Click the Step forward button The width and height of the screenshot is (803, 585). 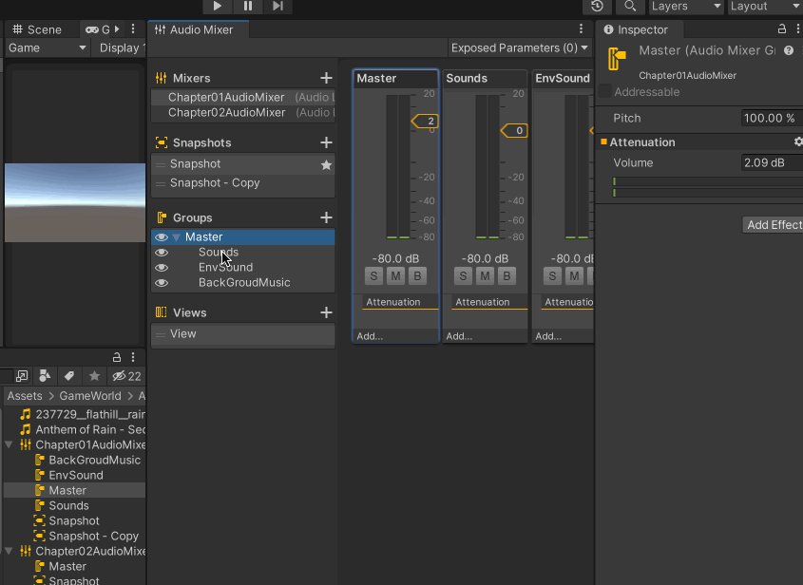pyautogui.click(x=277, y=6)
